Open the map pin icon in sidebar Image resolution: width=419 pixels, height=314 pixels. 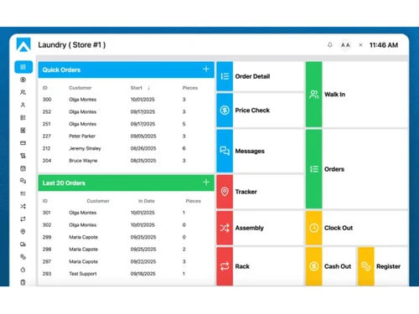pos(23,232)
